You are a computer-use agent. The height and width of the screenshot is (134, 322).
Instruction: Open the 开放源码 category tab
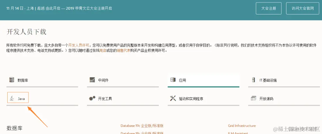(x=284, y=99)
